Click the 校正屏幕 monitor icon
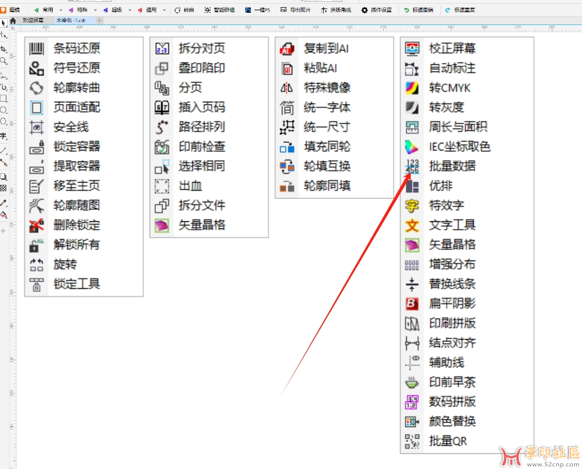 [412, 48]
